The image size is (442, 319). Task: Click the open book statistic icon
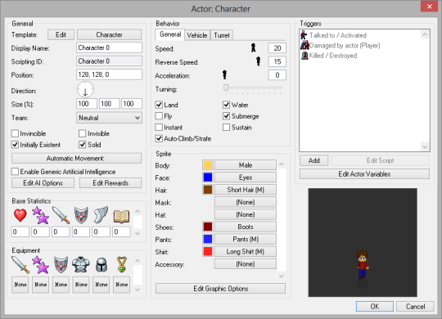(121, 216)
